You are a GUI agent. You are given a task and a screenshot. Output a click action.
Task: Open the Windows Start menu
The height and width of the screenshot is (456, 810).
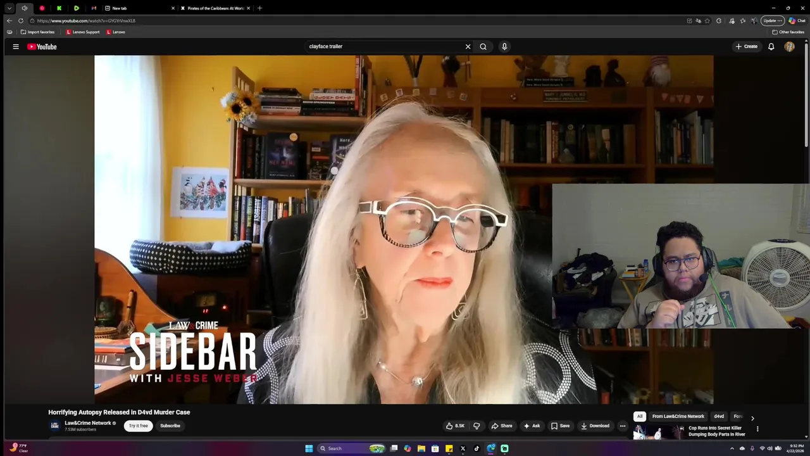click(x=309, y=448)
